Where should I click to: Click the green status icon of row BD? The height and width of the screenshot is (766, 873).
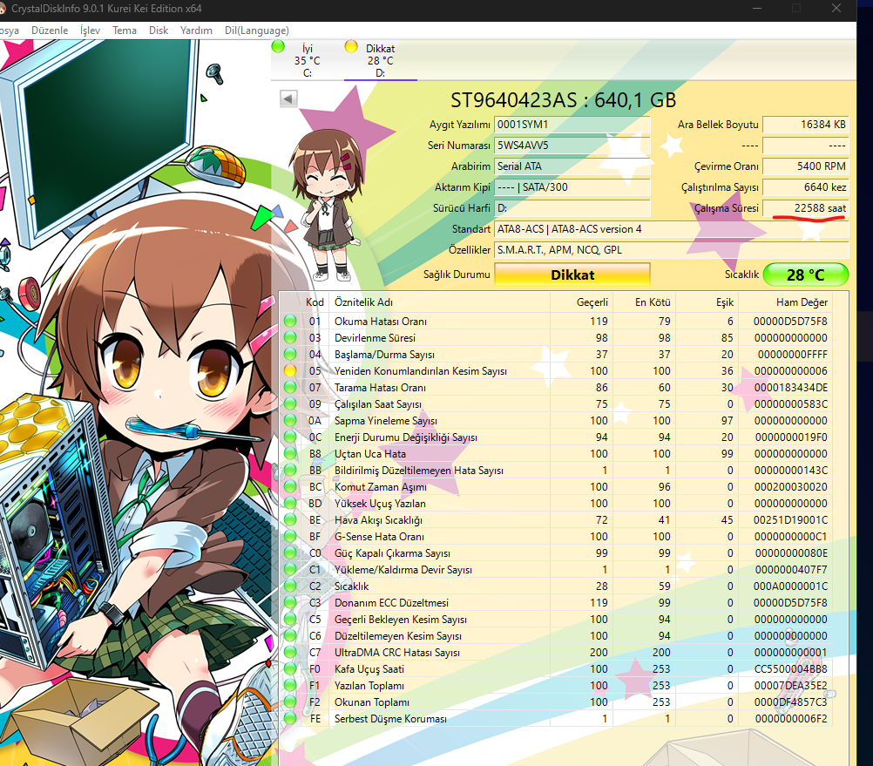(290, 503)
